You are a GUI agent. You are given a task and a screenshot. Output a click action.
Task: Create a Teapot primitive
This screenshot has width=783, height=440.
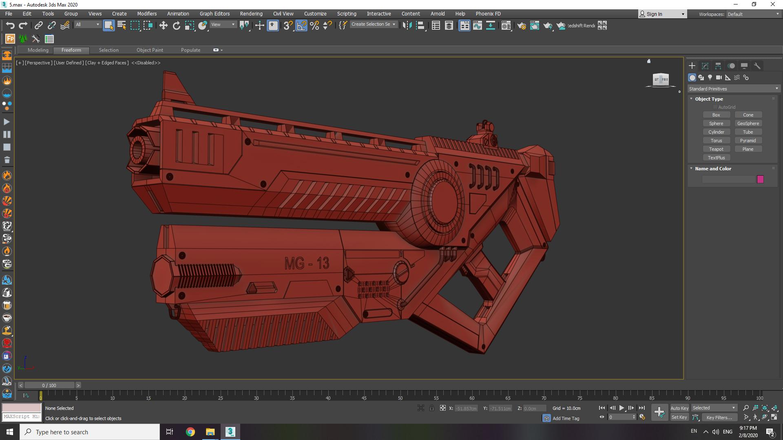pyautogui.click(x=716, y=149)
